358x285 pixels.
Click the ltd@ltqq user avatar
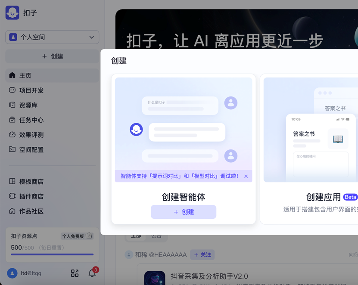(x=12, y=273)
